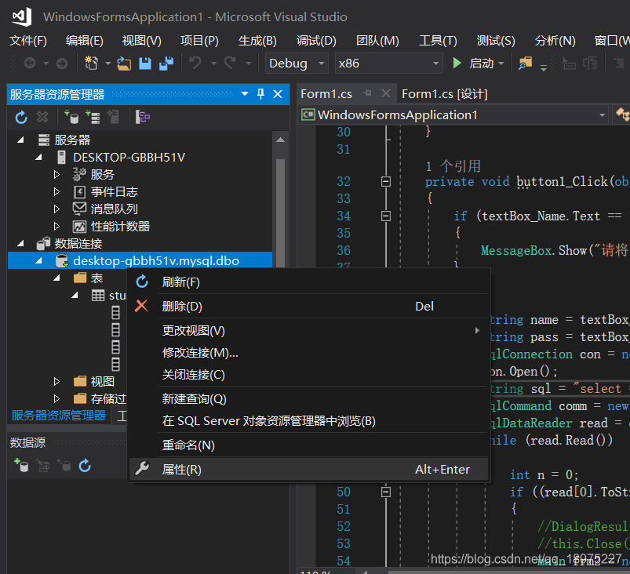Choose 修改连接(M)... in the context menu
This screenshot has height=574, width=630.
pyautogui.click(x=308, y=352)
